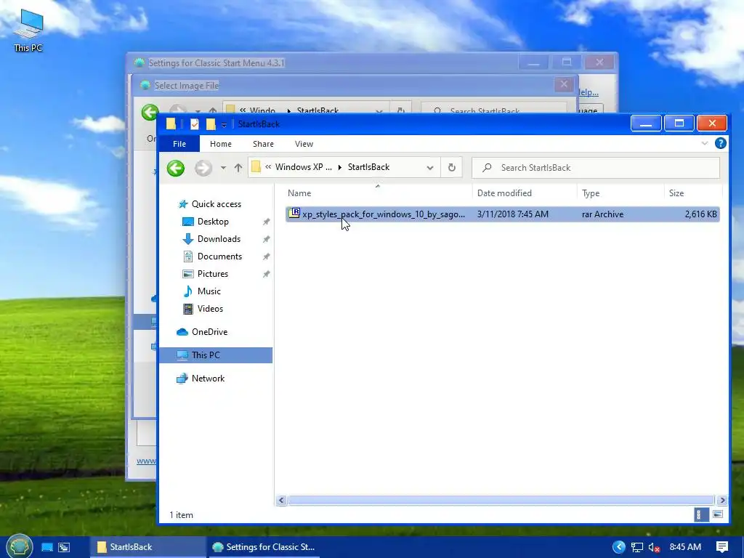
Task: Select Videos in the navigation pane
Action: (x=210, y=309)
